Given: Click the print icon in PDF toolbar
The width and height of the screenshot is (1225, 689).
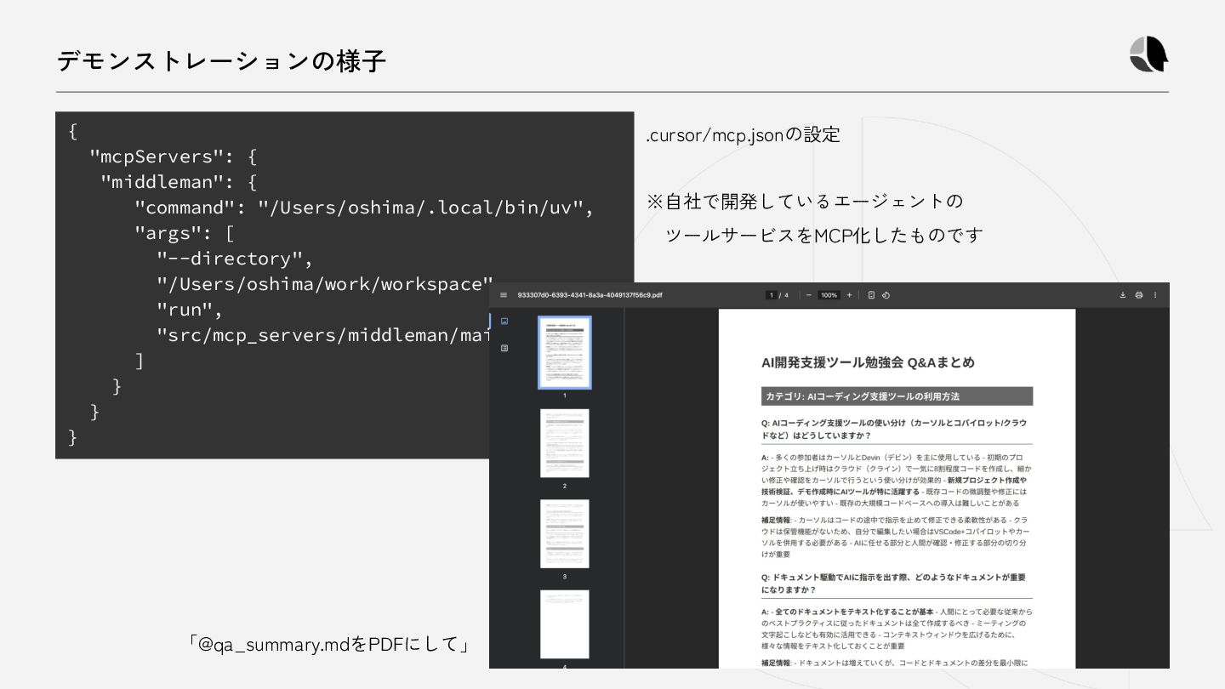Looking at the screenshot, I should coord(1139,295).
